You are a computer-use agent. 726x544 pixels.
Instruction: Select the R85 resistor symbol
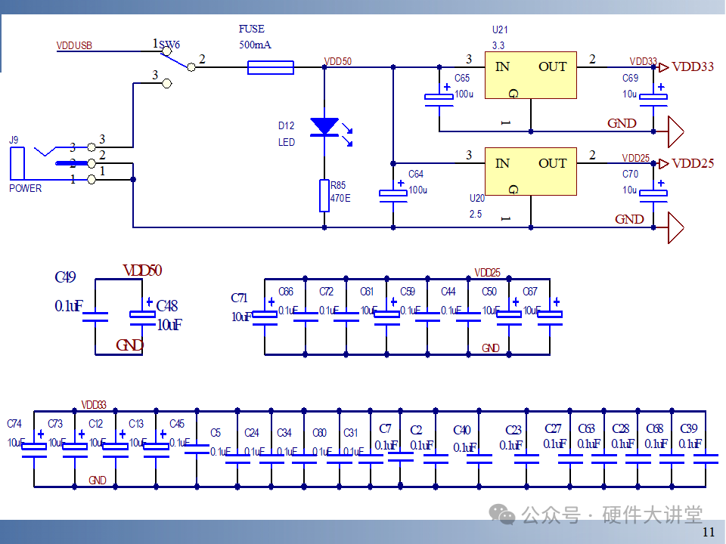coord(324,196)
